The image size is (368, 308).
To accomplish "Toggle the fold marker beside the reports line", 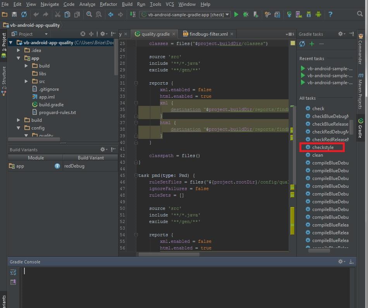I will [x=136, y=83].
